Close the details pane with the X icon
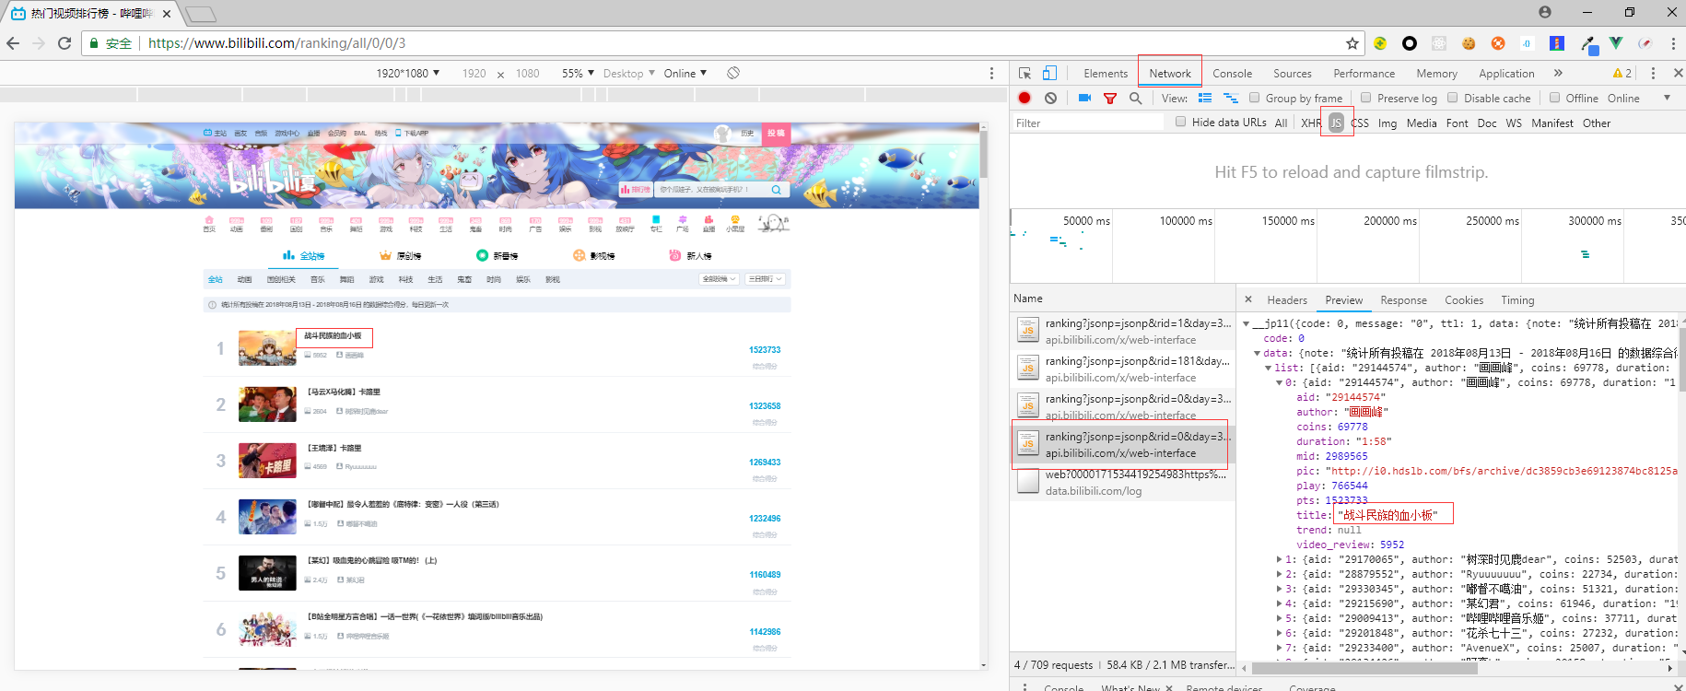 [1248, 299]
